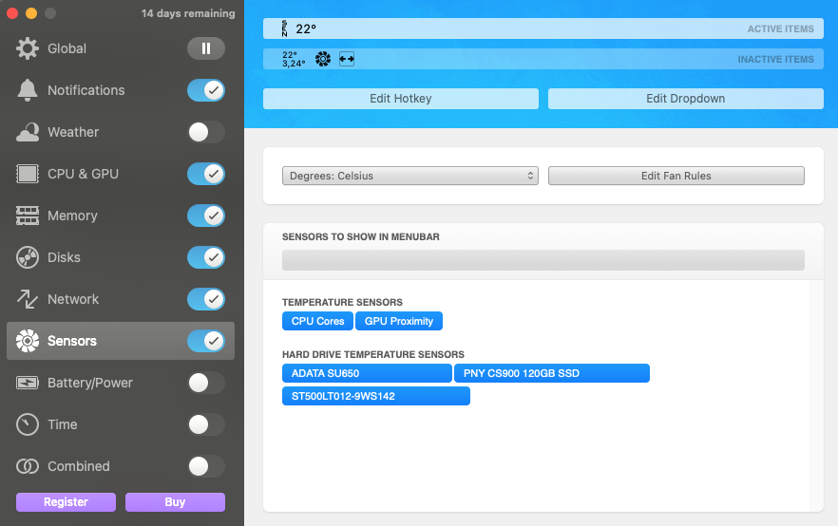Disable the Sensors toggle switch
This screenshot has height=526, width=838.
pos(205,341)
